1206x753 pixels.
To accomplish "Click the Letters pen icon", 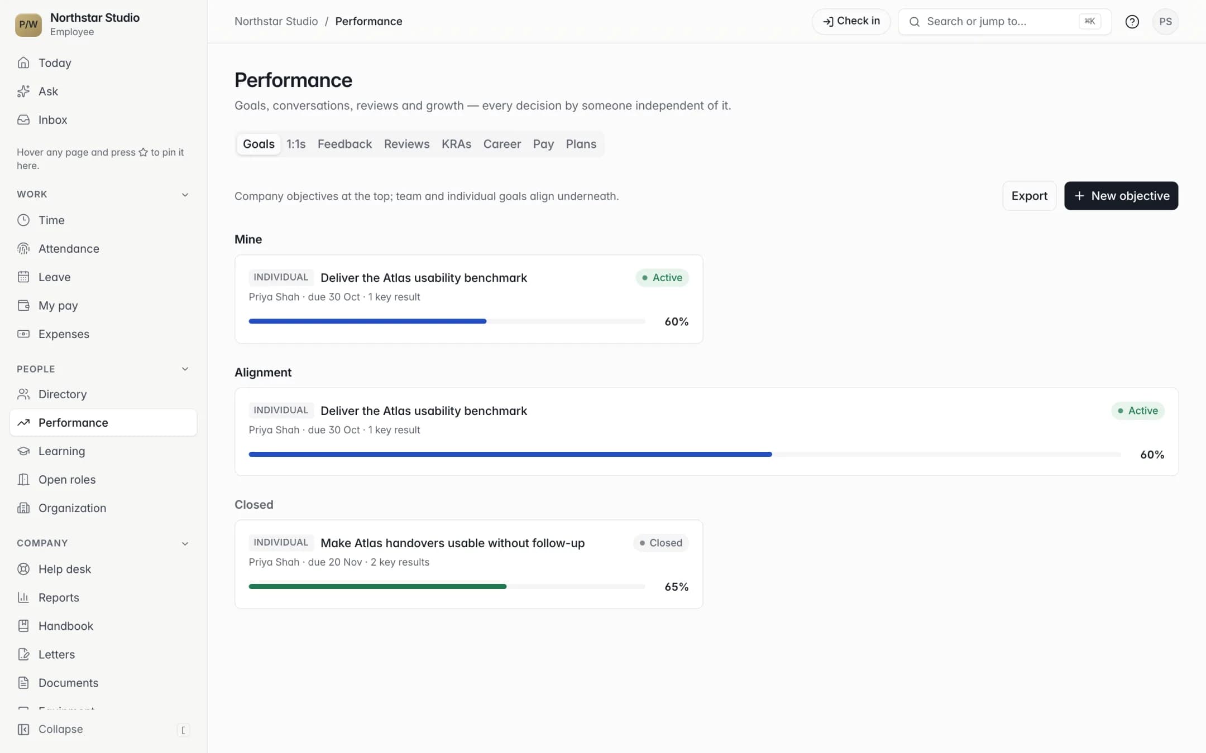I will (x=23, y=654).
